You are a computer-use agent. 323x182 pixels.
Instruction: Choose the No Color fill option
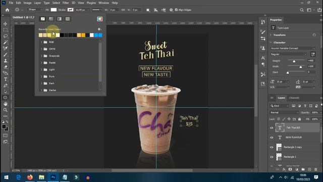coord(42,19)
